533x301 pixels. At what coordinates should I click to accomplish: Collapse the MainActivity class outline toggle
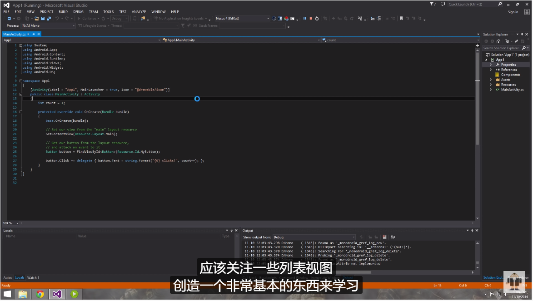point(21,94)
